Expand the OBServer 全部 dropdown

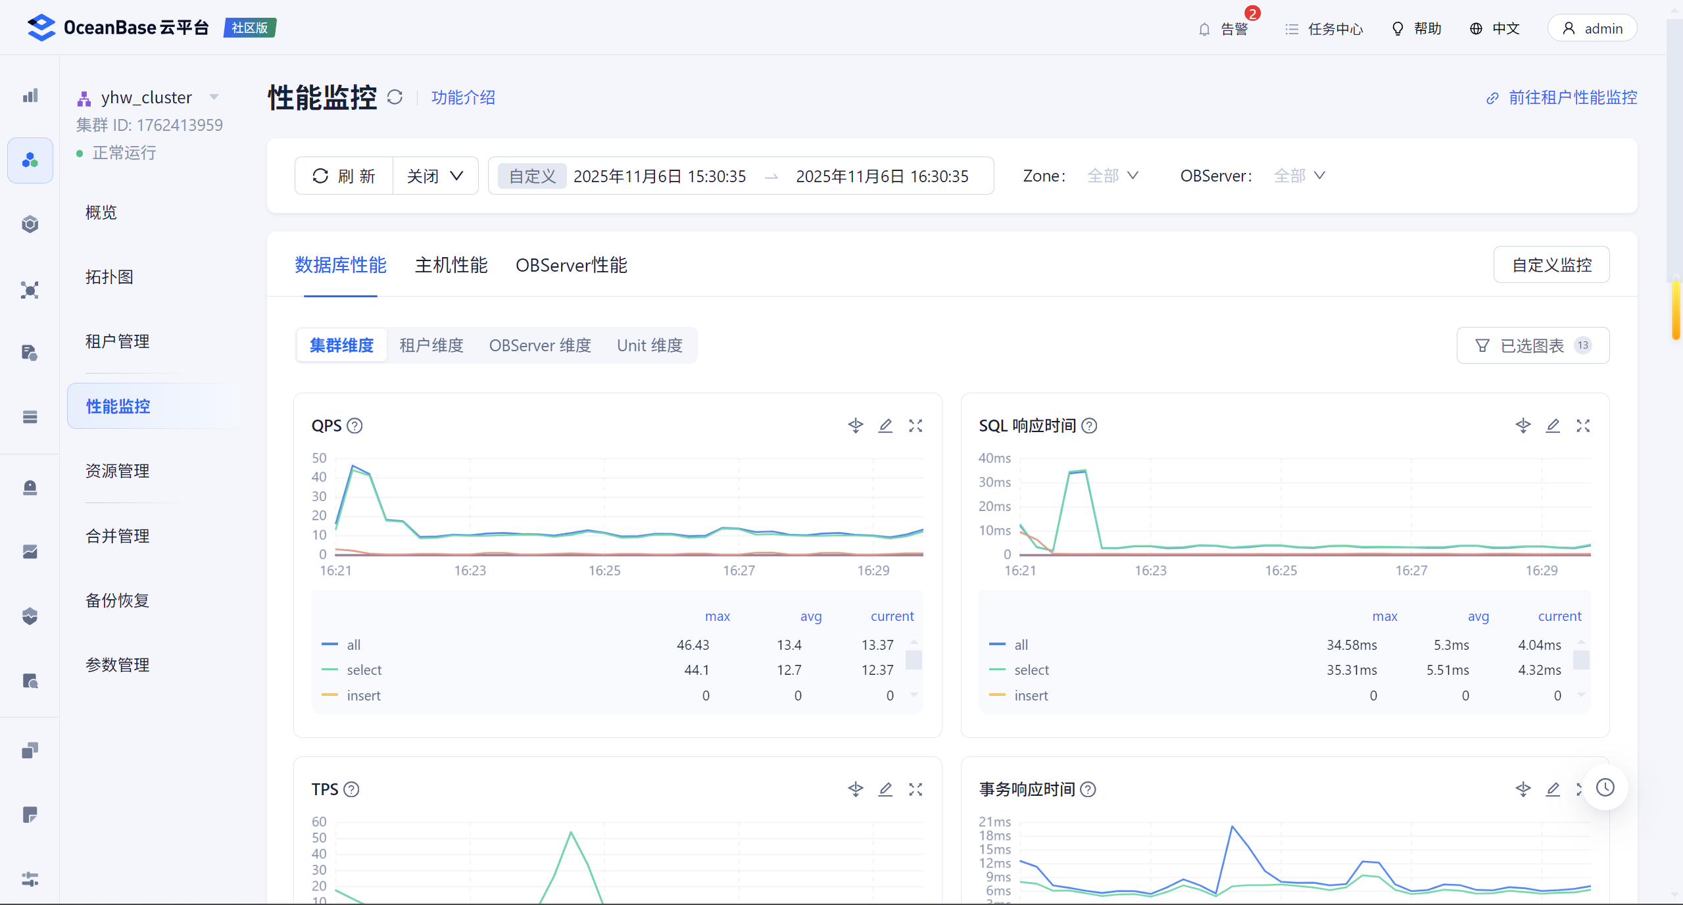point(1300,176)
